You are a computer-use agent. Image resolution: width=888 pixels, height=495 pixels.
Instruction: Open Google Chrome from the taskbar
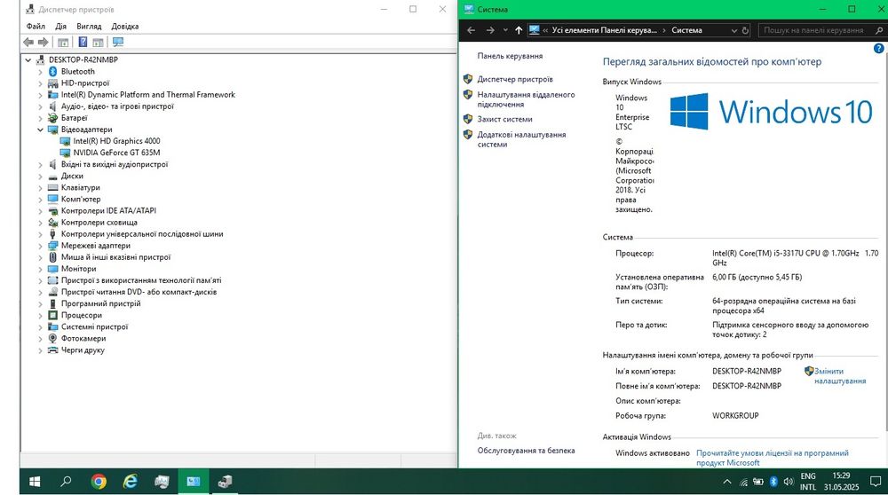(x=99, y=482)
